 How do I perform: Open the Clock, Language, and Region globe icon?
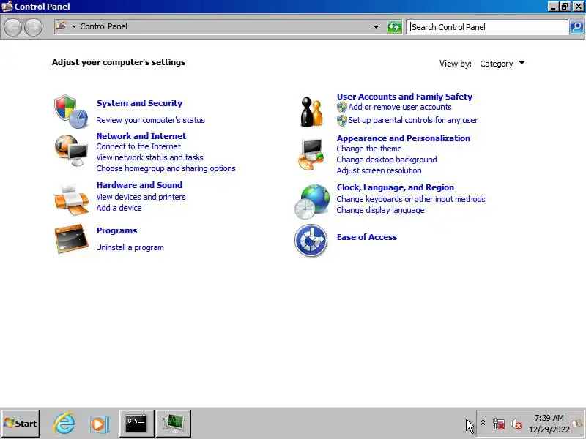(x=312, y=202)
